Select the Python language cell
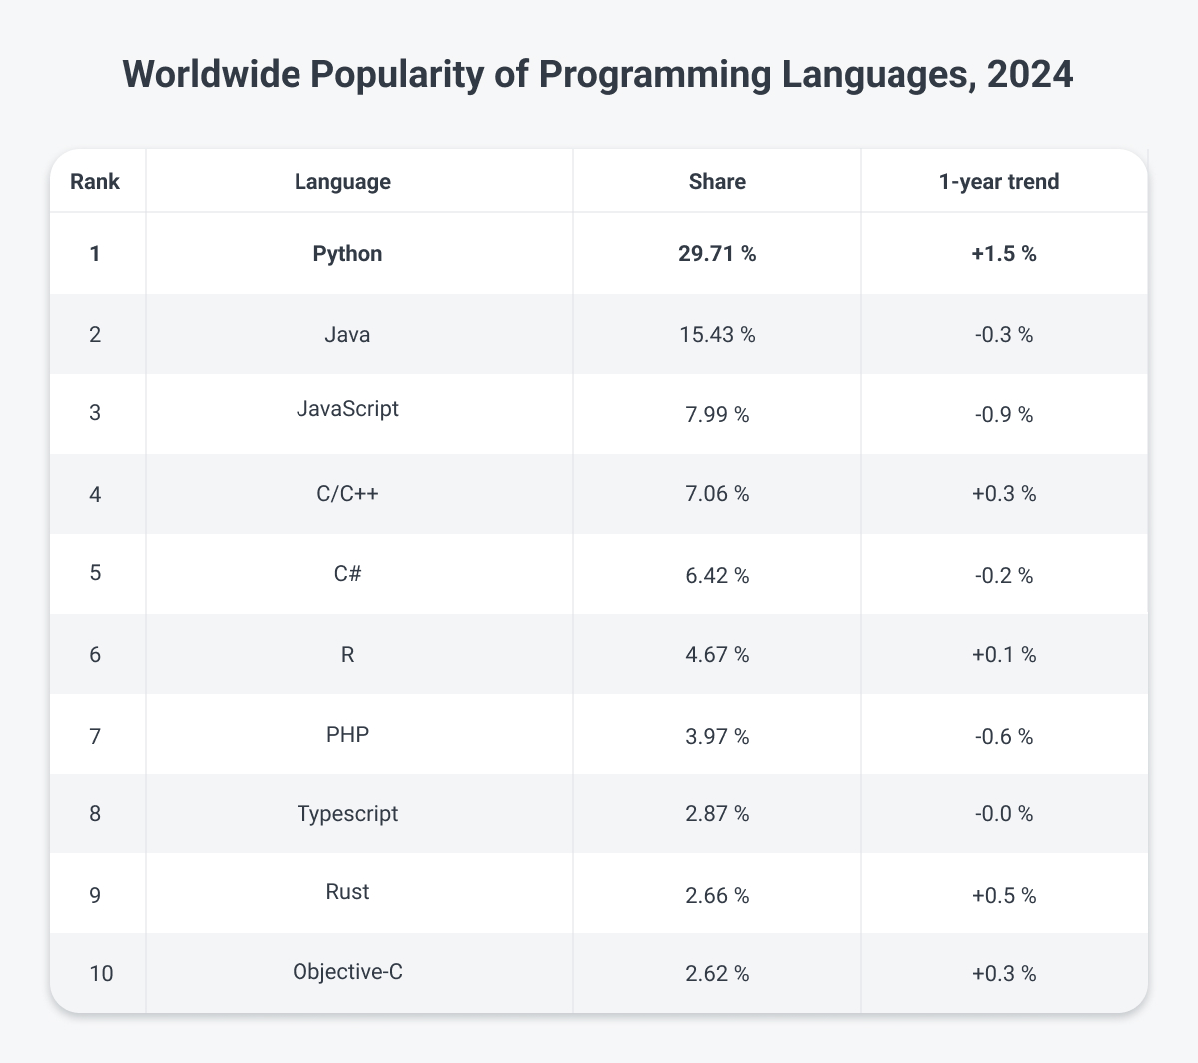 346,254
